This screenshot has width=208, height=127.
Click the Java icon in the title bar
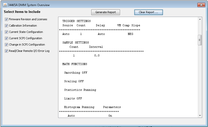point(5,5)
